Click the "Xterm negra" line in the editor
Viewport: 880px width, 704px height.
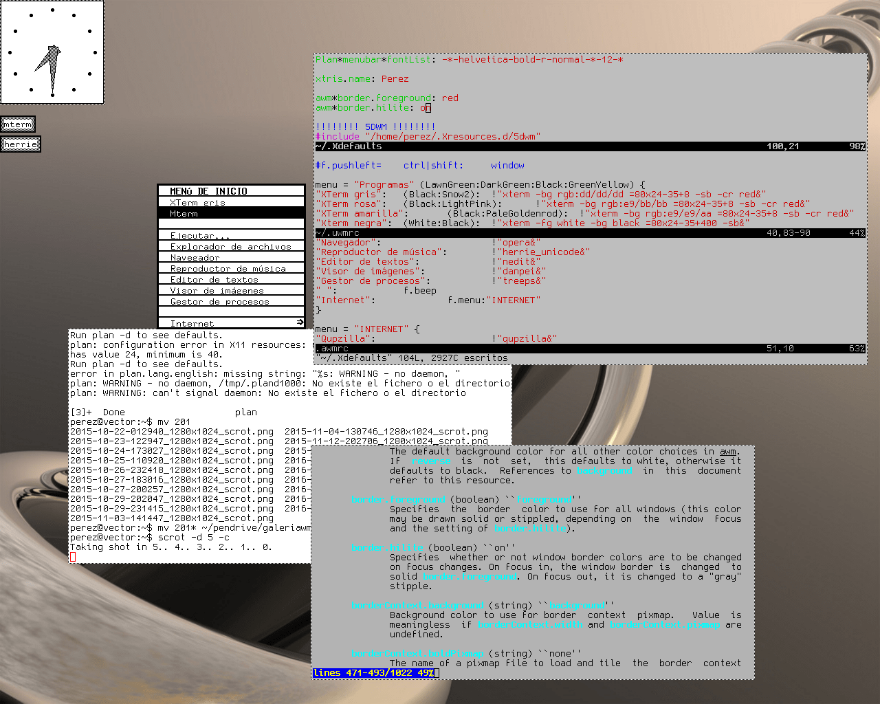point(533,223)
